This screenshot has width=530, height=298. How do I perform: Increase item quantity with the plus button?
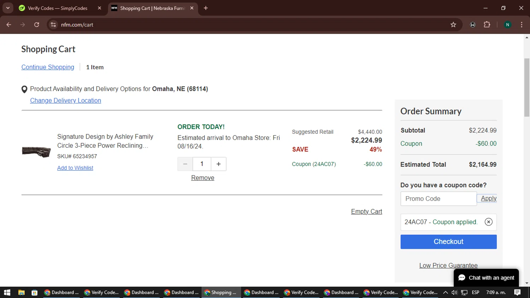pyautogui.click(x=218, y=164)
